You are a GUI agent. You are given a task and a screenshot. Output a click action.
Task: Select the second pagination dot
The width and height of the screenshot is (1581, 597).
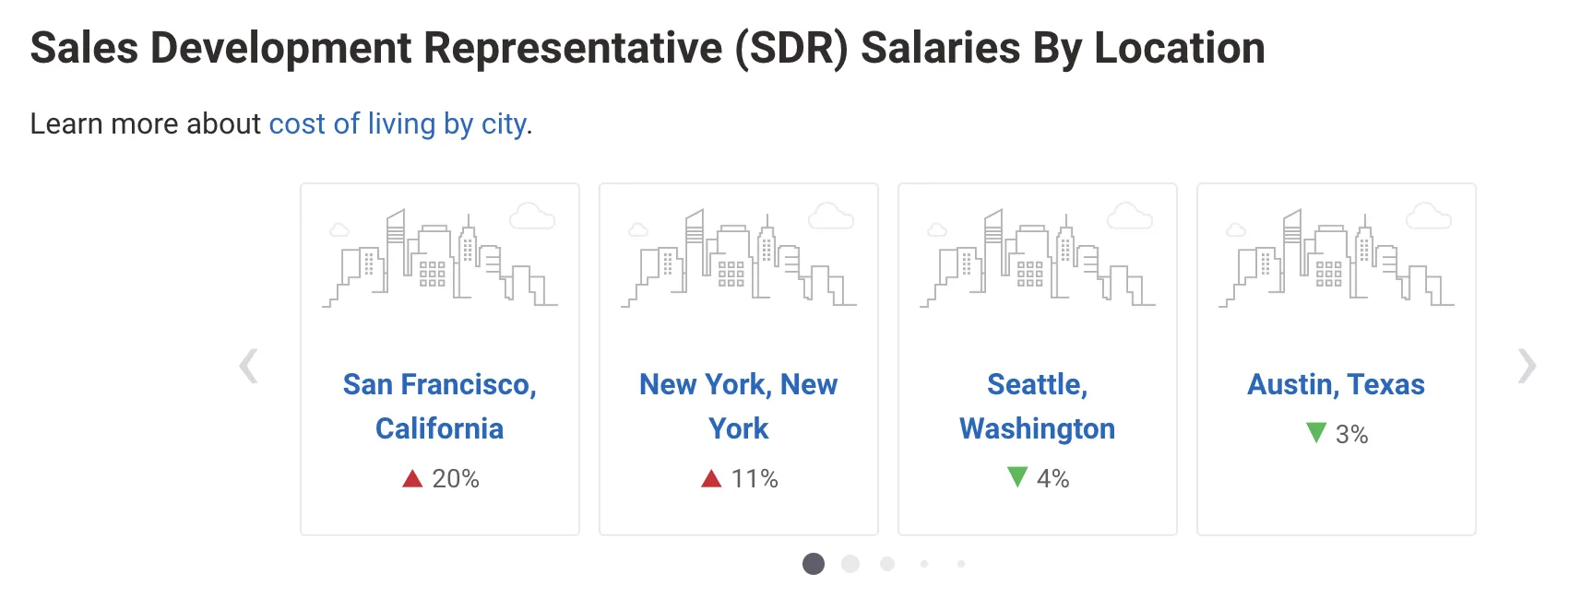(850, 563)
